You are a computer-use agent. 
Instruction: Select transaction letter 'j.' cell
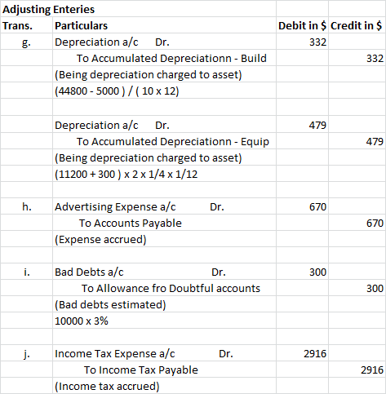27,353
